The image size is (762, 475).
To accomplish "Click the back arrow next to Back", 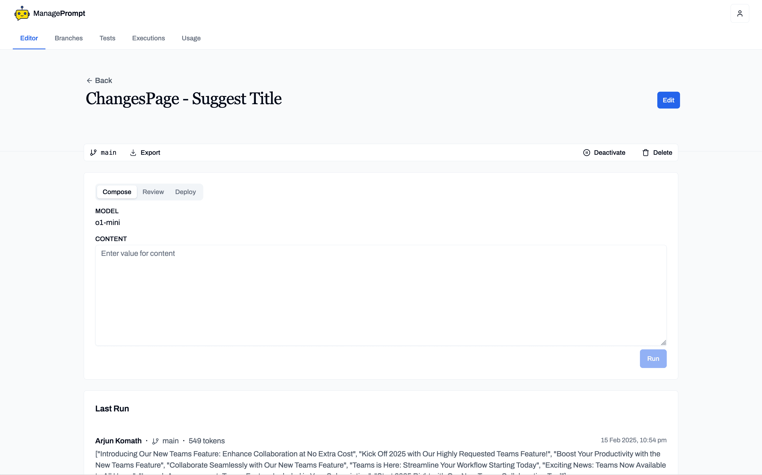I will [90, 80].
